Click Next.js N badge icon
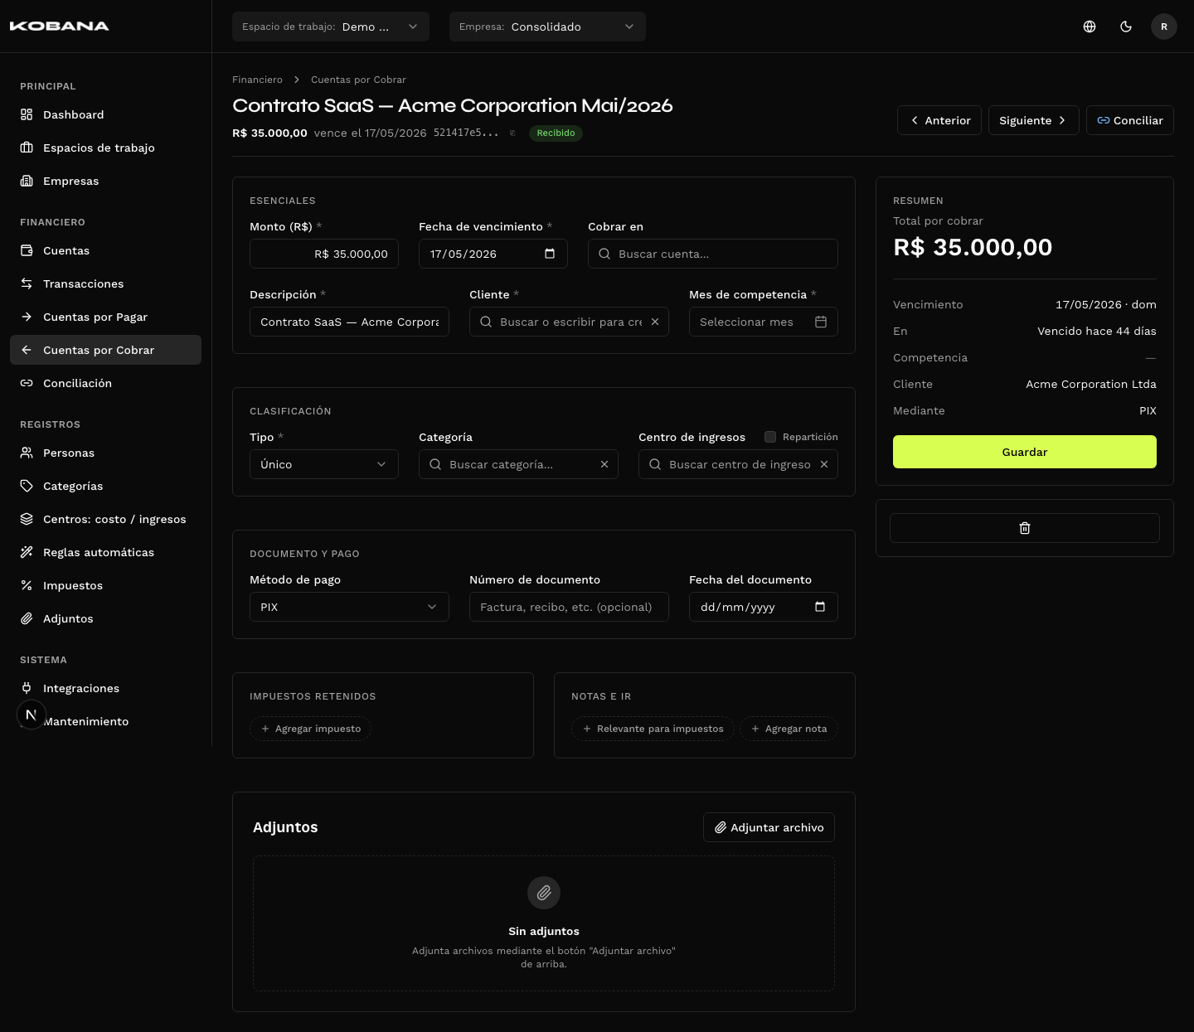The width and height of the screenshot is (1194, 1032). 32,715
